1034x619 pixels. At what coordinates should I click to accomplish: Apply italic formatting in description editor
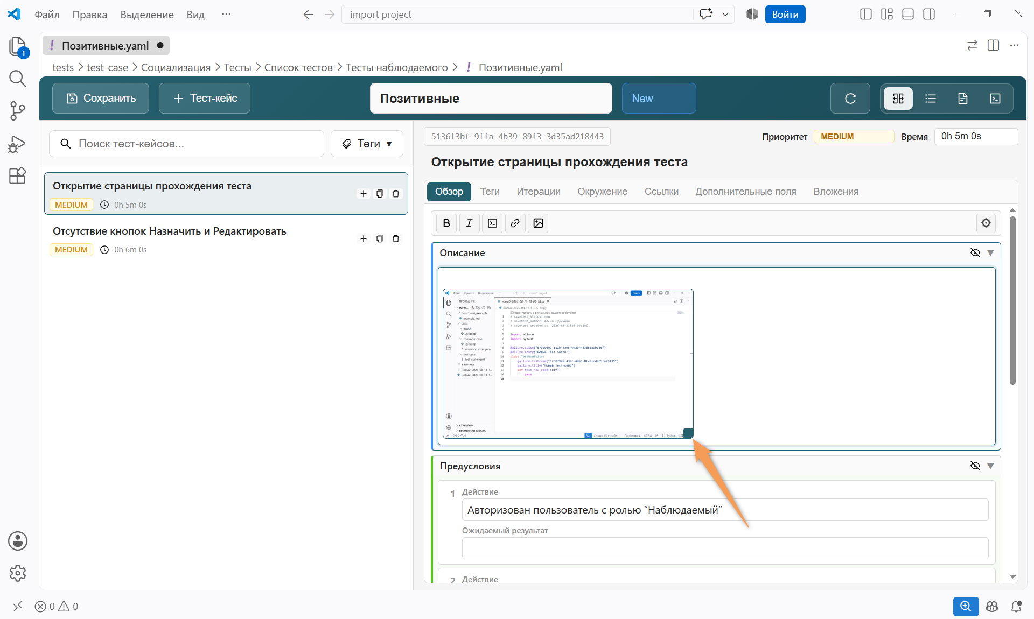pyautogui.click(x=469, y=223)
